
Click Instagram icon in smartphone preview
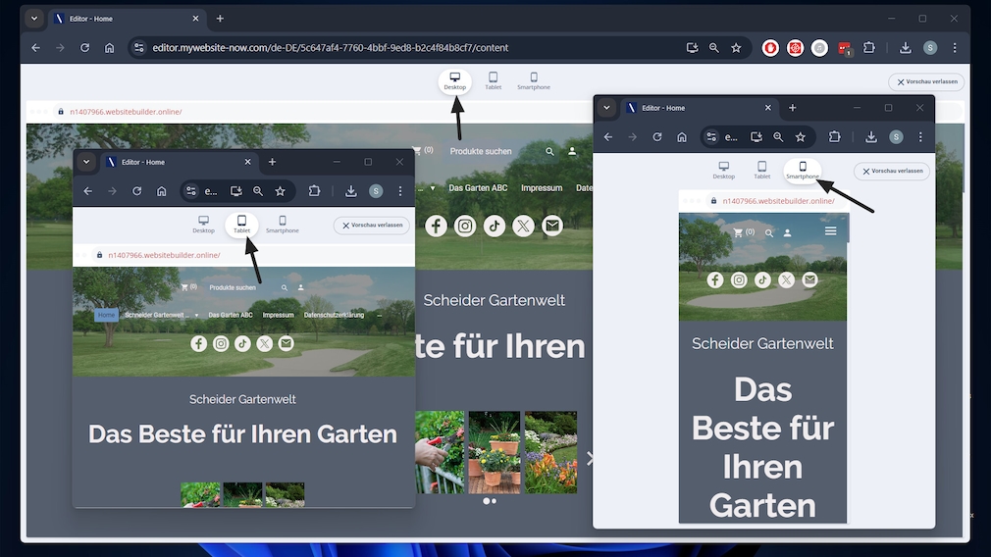click(x=738, y=279)
